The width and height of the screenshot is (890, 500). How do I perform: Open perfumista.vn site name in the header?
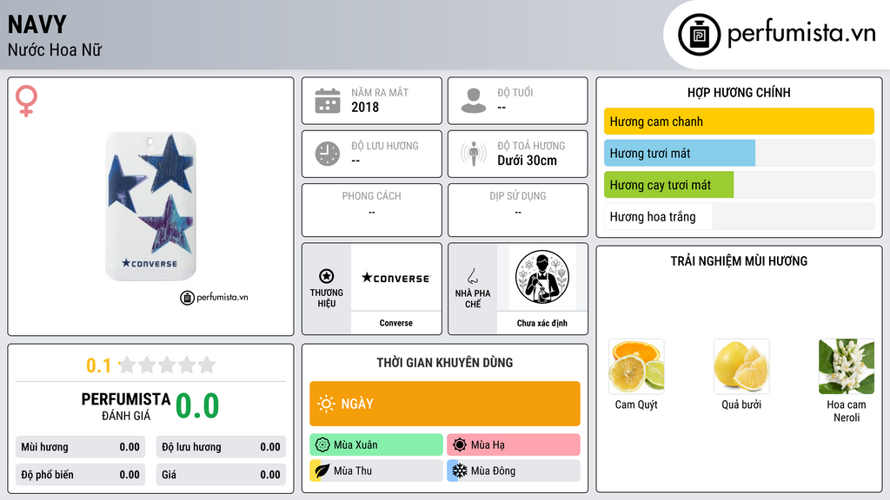tap(801, 33)
